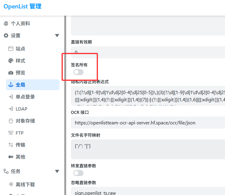225x195 pixels.
Task: Click the object storage bucket icon
Action: click(11, 121)
